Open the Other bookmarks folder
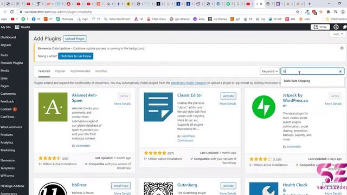347x195 pixels. click(x=336, y=19)
